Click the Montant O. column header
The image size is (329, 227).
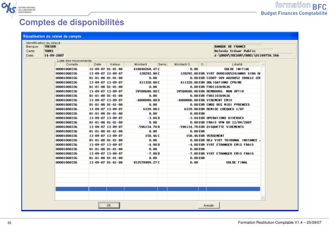coord(183,64)
